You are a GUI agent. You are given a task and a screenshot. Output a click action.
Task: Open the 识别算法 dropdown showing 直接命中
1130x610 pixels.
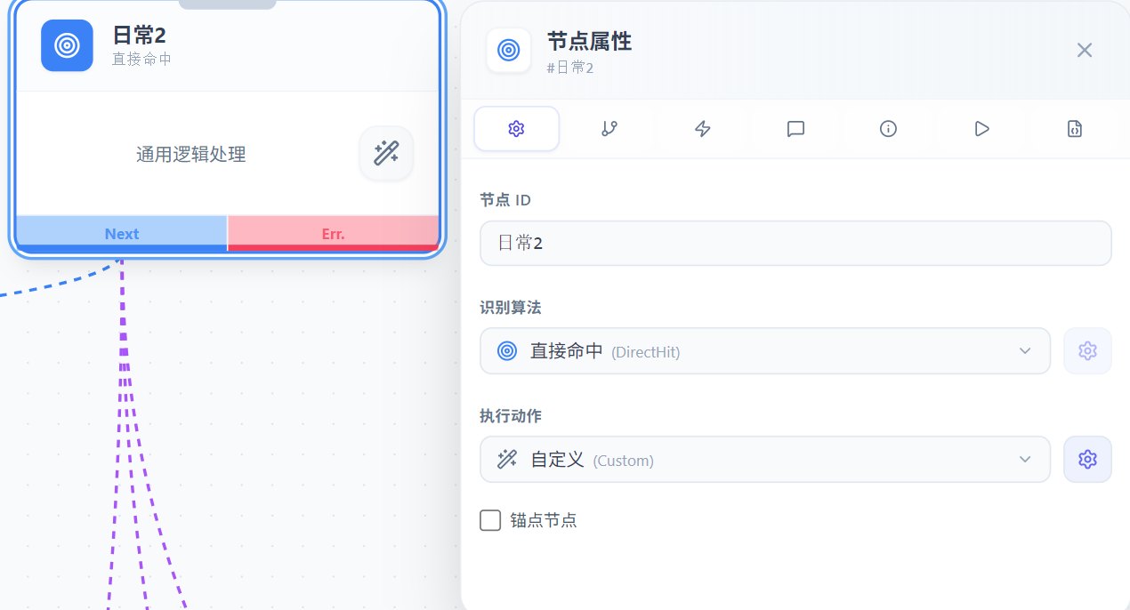coord(765,351)
